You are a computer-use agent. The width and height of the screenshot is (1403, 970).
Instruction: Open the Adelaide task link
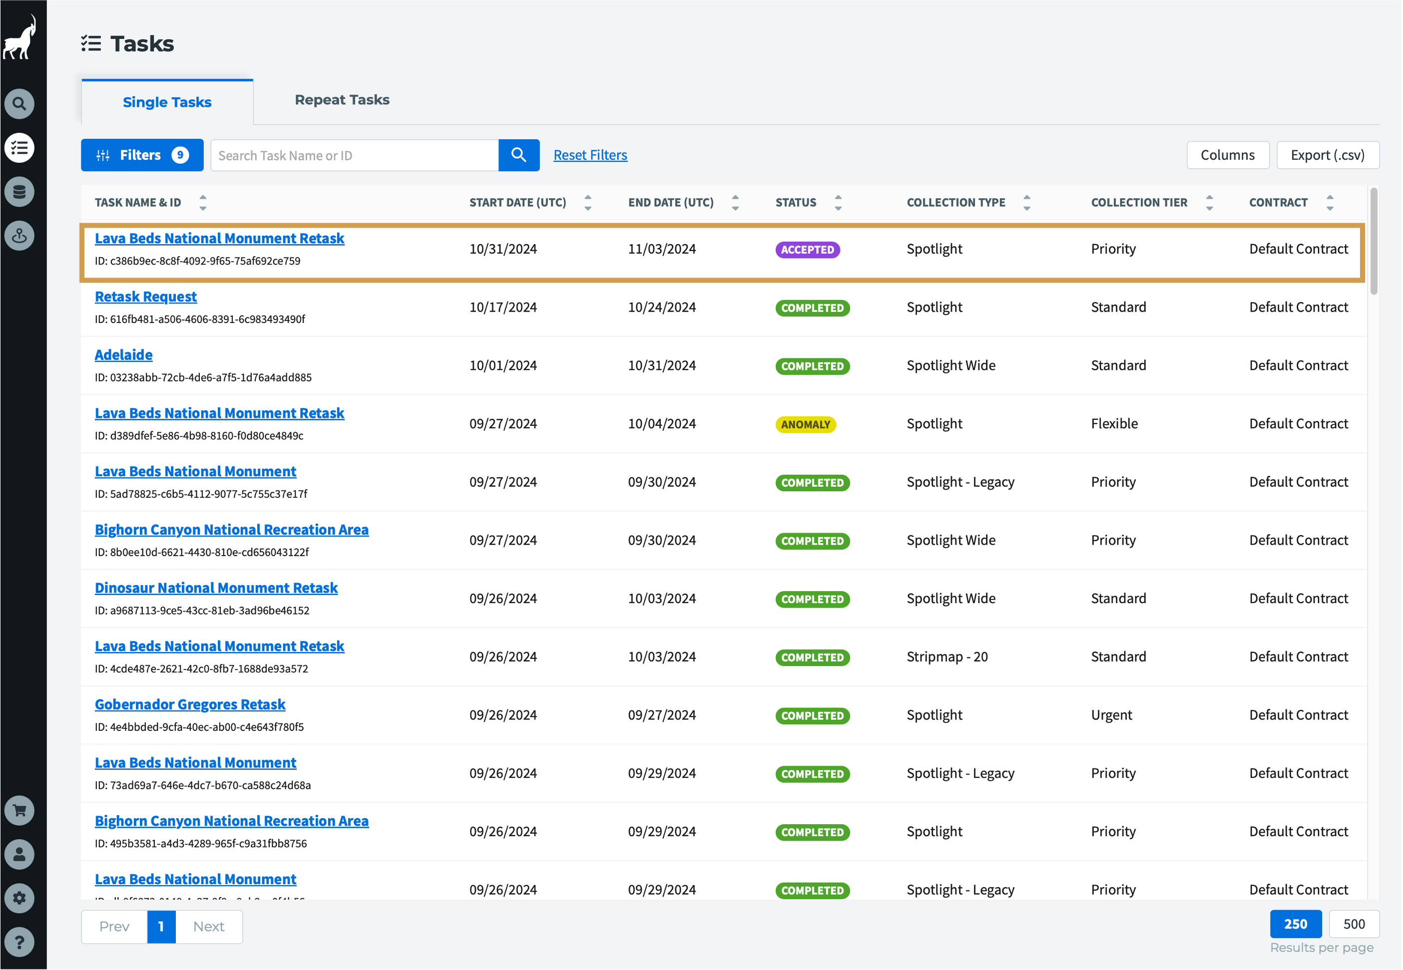tap(123, 355)
